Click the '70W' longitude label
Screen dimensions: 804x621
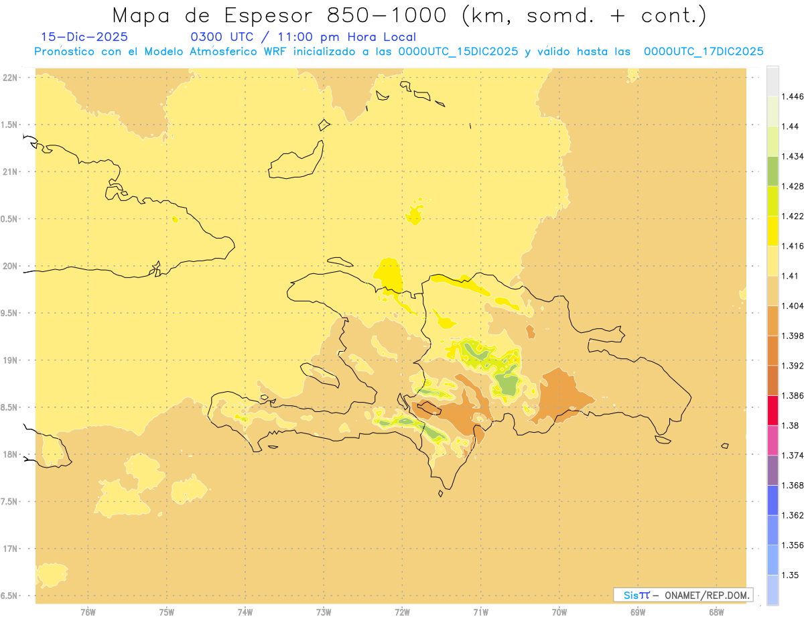click(x=559, y=612)
